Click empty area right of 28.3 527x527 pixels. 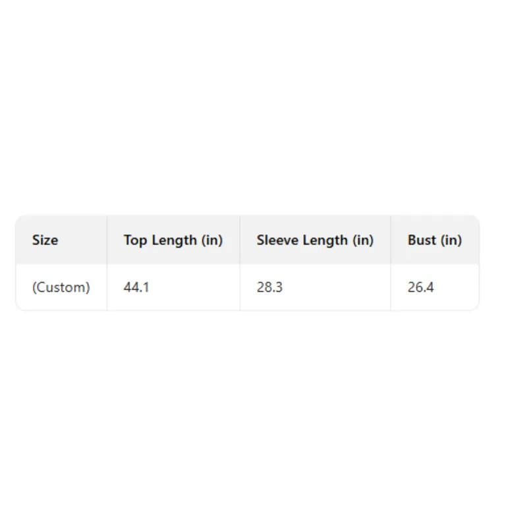tap(336, 287)
